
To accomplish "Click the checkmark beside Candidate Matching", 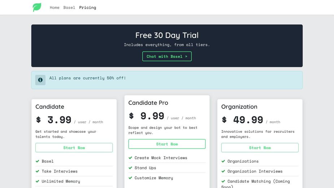I will [224, 181].
